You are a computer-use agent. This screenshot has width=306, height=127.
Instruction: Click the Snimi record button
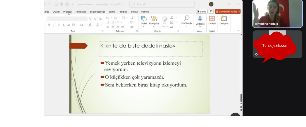pos(202,11)
